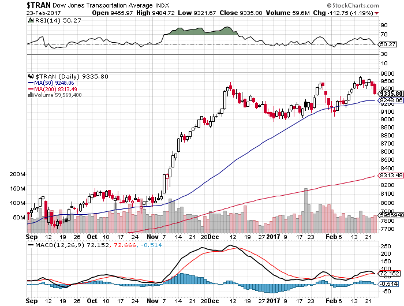Screen dimensions: 404x306
Task: Click the tallest gray volume bar in January
Action: click(306, 210)
